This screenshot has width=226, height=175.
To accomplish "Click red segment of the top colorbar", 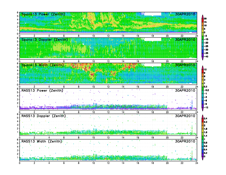I will pos(203,20).
